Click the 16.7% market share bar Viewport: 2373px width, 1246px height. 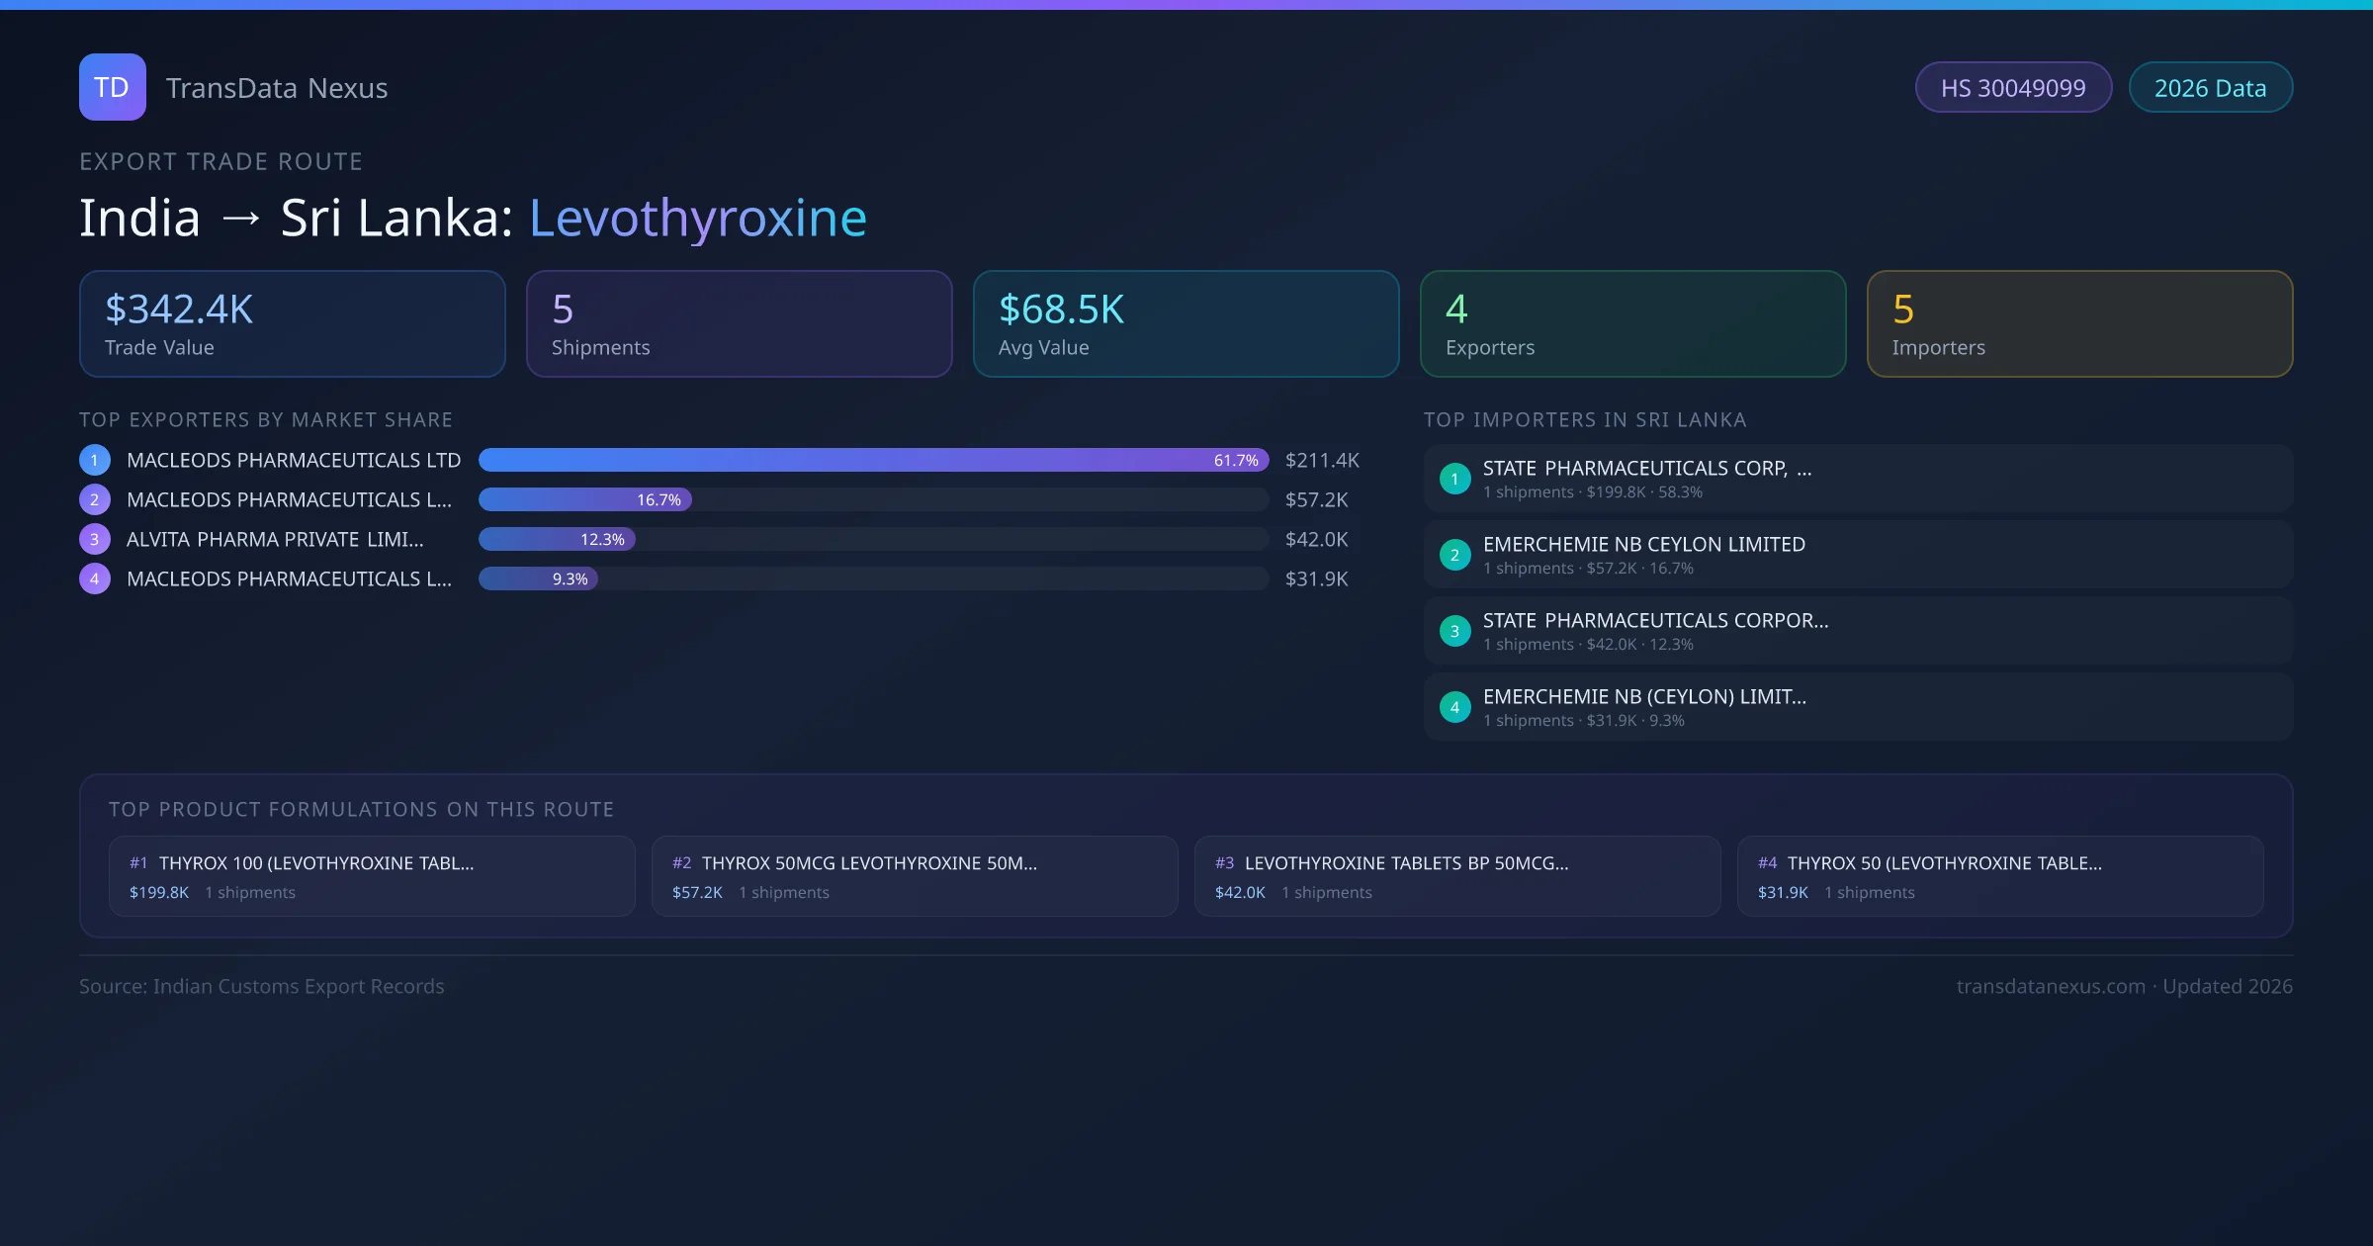[585, 499]
